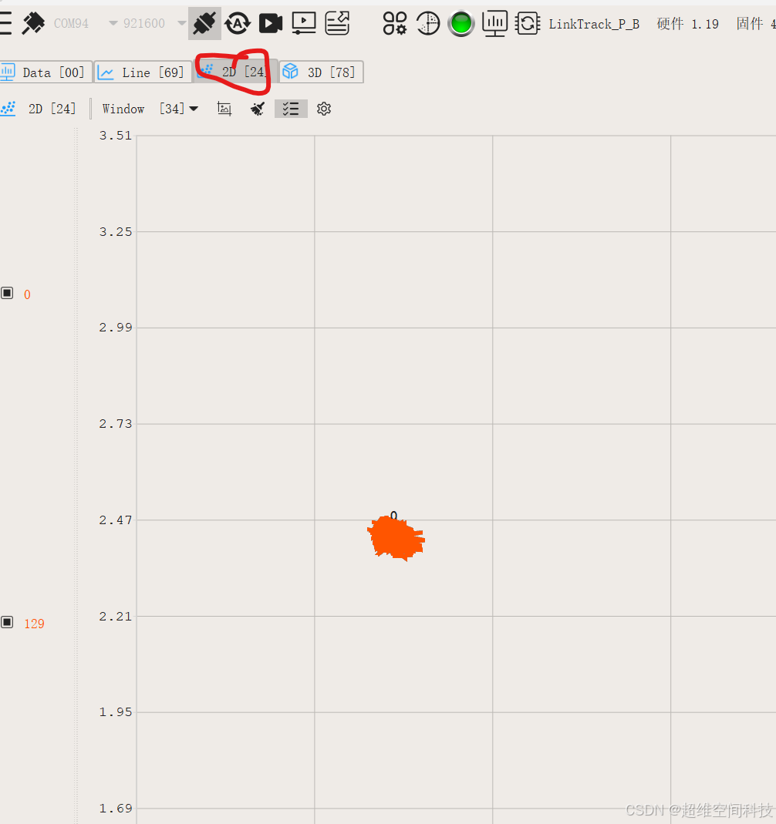Clear the plot with broom icon
Image resolution: width=776 pixels, height=824 pixels.
pos(258,109)
